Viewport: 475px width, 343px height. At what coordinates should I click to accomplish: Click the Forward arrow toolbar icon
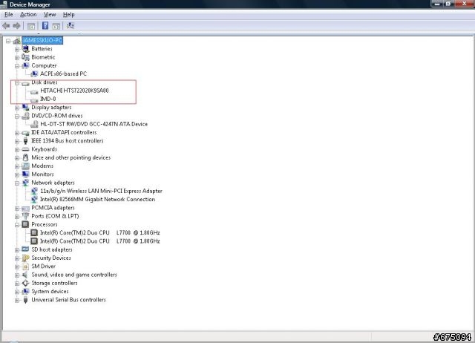click(16, 26)
